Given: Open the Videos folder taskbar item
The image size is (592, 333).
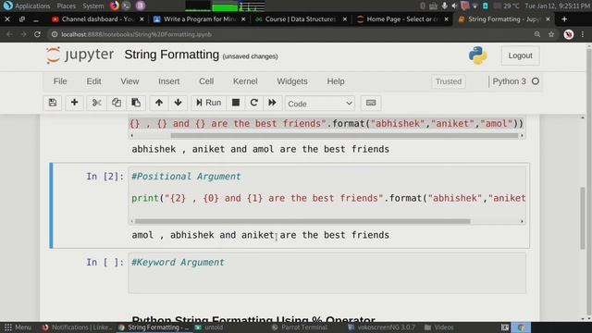Looking at the screenshot, I should coord(439,327).
